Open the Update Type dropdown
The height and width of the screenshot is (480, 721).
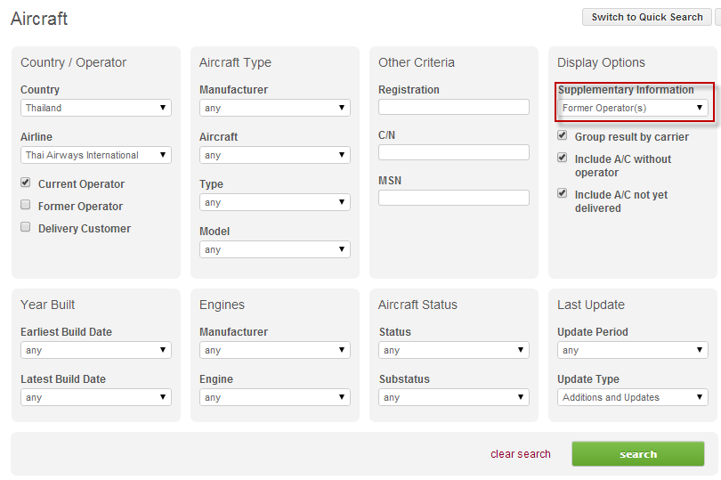point(632,397)
